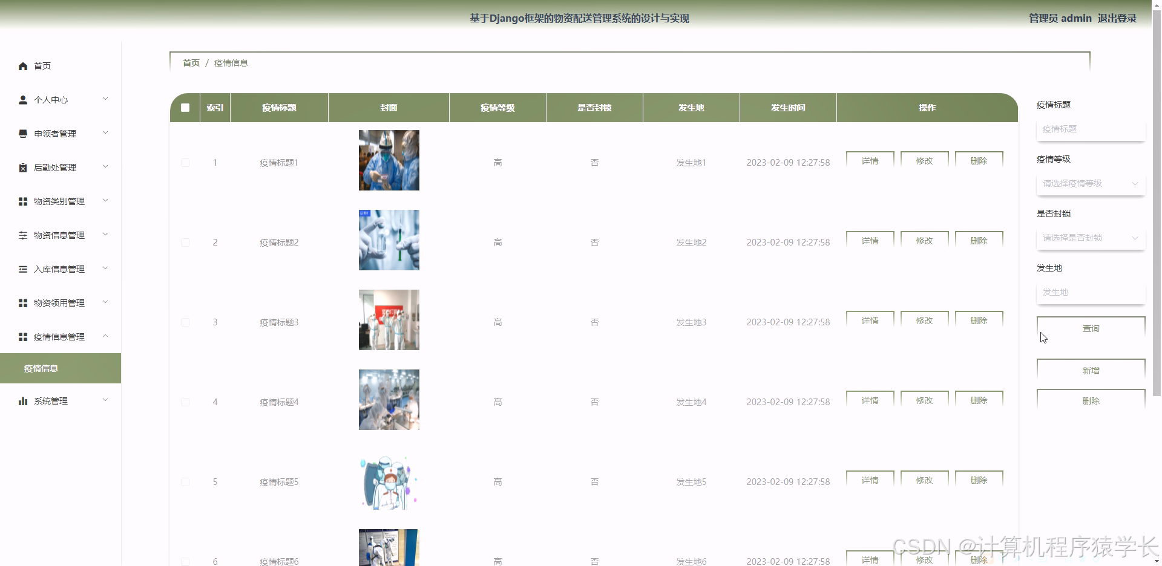Click the home icon beside 首页 in sidebar
This screenshot has height=566, width=1162.
23,66
